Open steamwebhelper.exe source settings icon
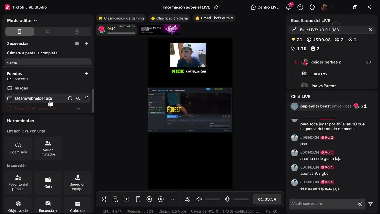 pos(70,98)
